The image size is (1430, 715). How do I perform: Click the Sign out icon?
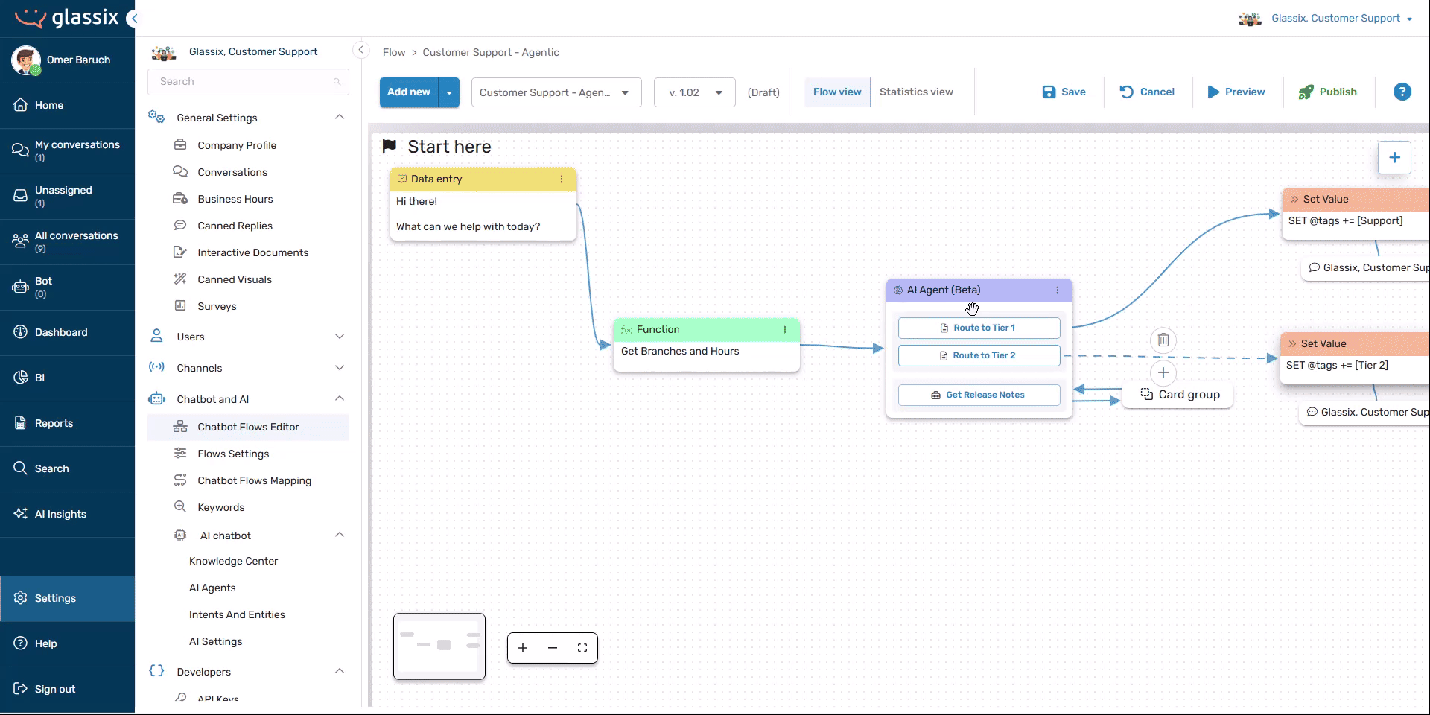coord(20,689)
